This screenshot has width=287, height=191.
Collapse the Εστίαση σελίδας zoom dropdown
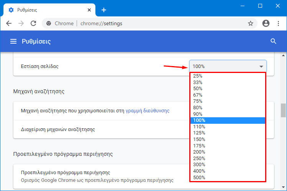pos(228,66)
